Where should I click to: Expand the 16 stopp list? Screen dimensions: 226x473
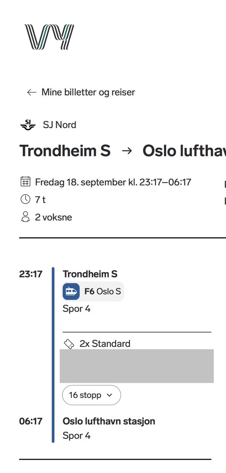(x=91, y=395)
